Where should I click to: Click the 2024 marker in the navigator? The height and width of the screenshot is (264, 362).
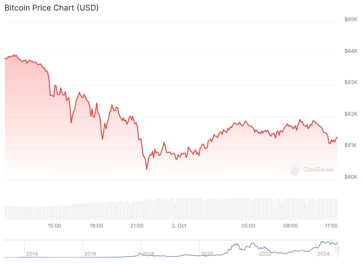coord(323,254)
